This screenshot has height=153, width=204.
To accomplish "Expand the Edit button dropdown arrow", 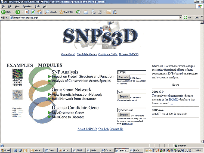I will 104,12.
